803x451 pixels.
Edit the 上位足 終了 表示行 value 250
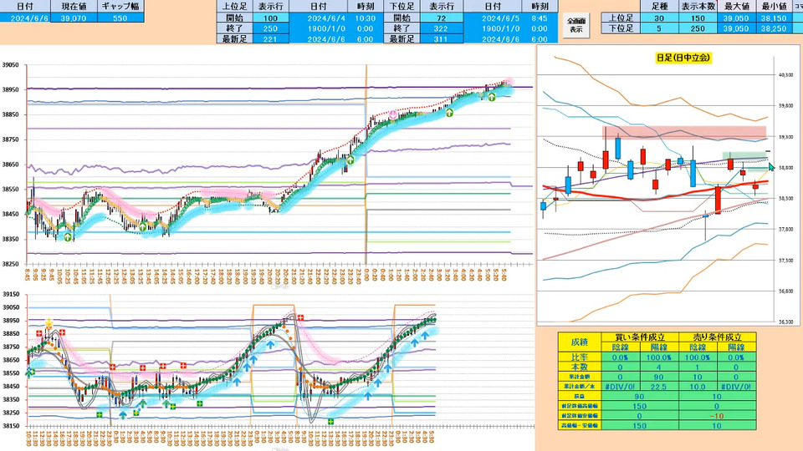[x=270, y=28]
